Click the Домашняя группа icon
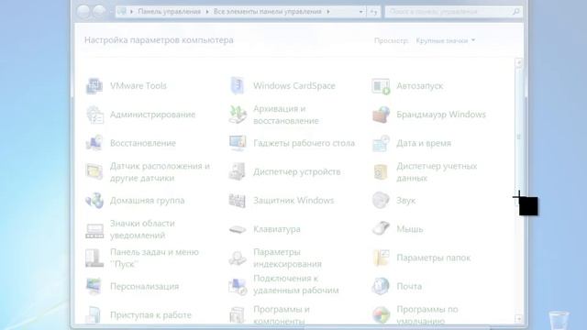The width and height of the screenshot is (587, 330). 94,201
